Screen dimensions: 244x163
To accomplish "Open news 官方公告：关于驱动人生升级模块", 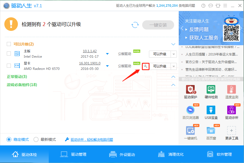I will 211,62.
